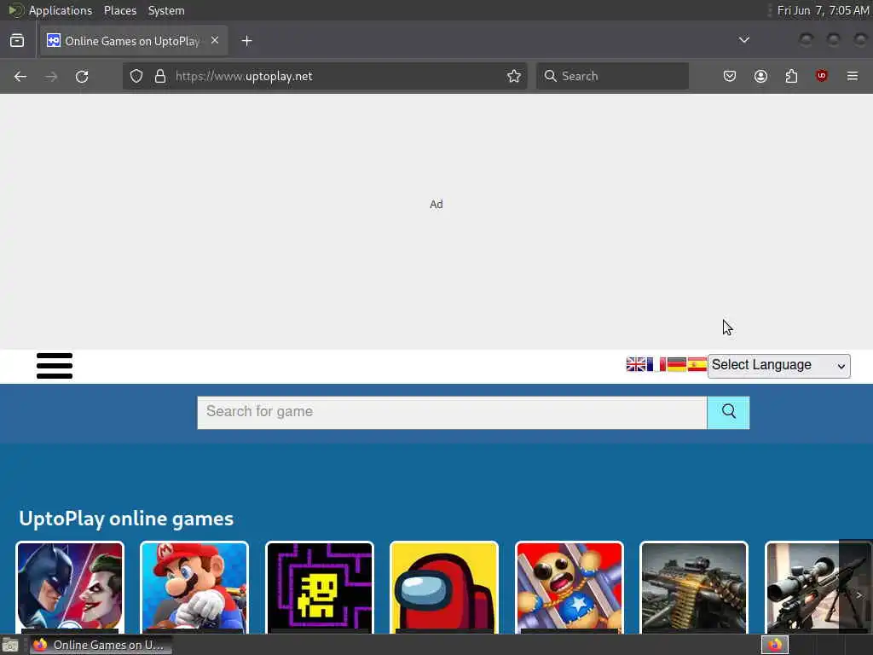This screenshot has height=655, width=873.
Task: Open the Firefox application menu
Action: click(853, 76)
